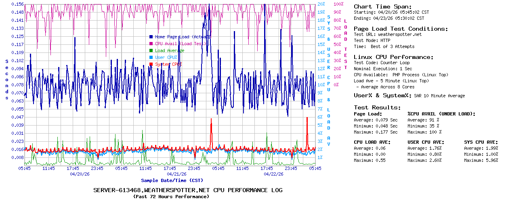This screenshot has width=525, height=222.
Task: Select the green Load Average legend swatch
Action: pos(151,50)
